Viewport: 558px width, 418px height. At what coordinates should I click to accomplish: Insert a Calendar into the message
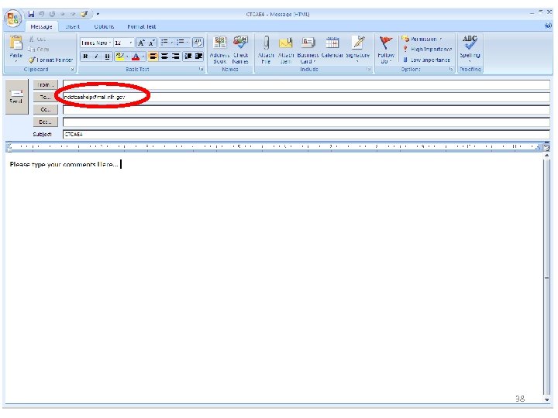332,47
